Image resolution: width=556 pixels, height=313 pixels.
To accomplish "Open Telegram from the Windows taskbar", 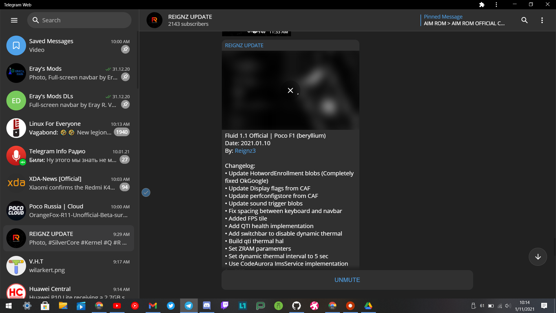I will click(189, 306).
